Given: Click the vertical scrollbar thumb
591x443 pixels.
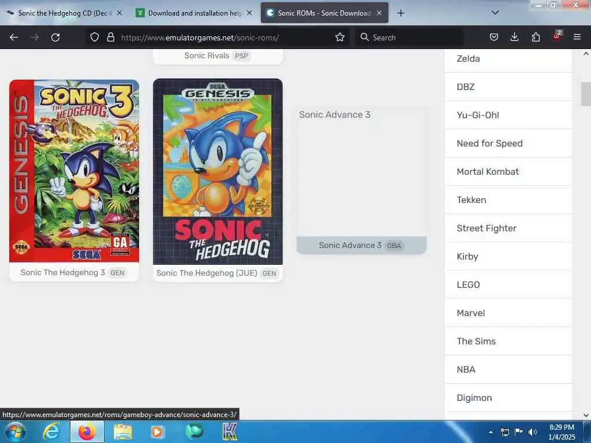Looking at the screenshot, I should (586, 94).
